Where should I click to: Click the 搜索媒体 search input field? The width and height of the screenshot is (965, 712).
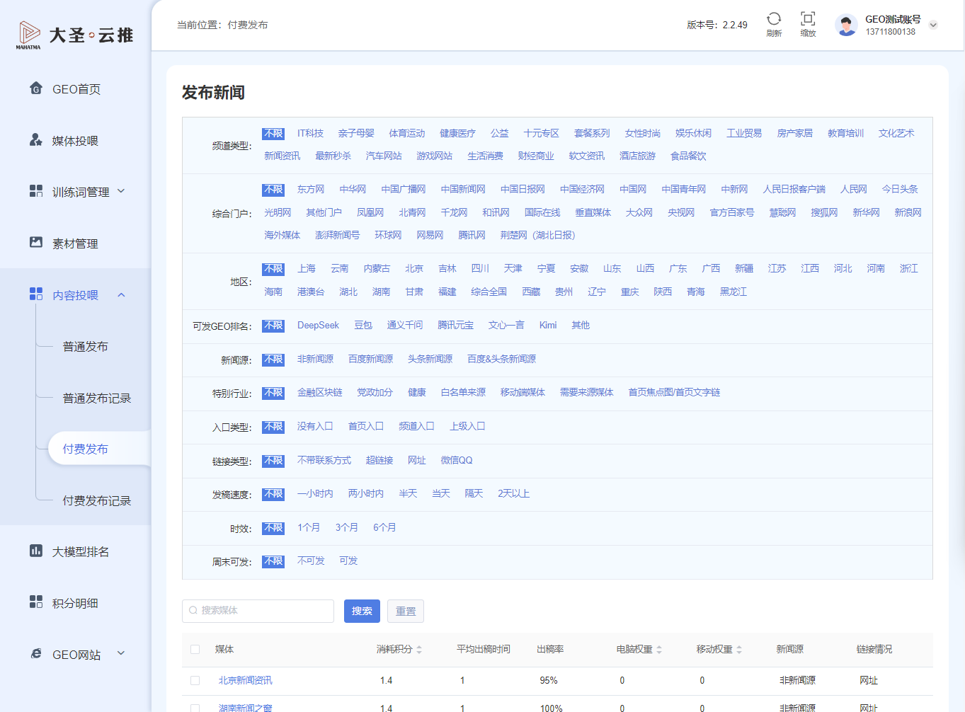point(258,611)
